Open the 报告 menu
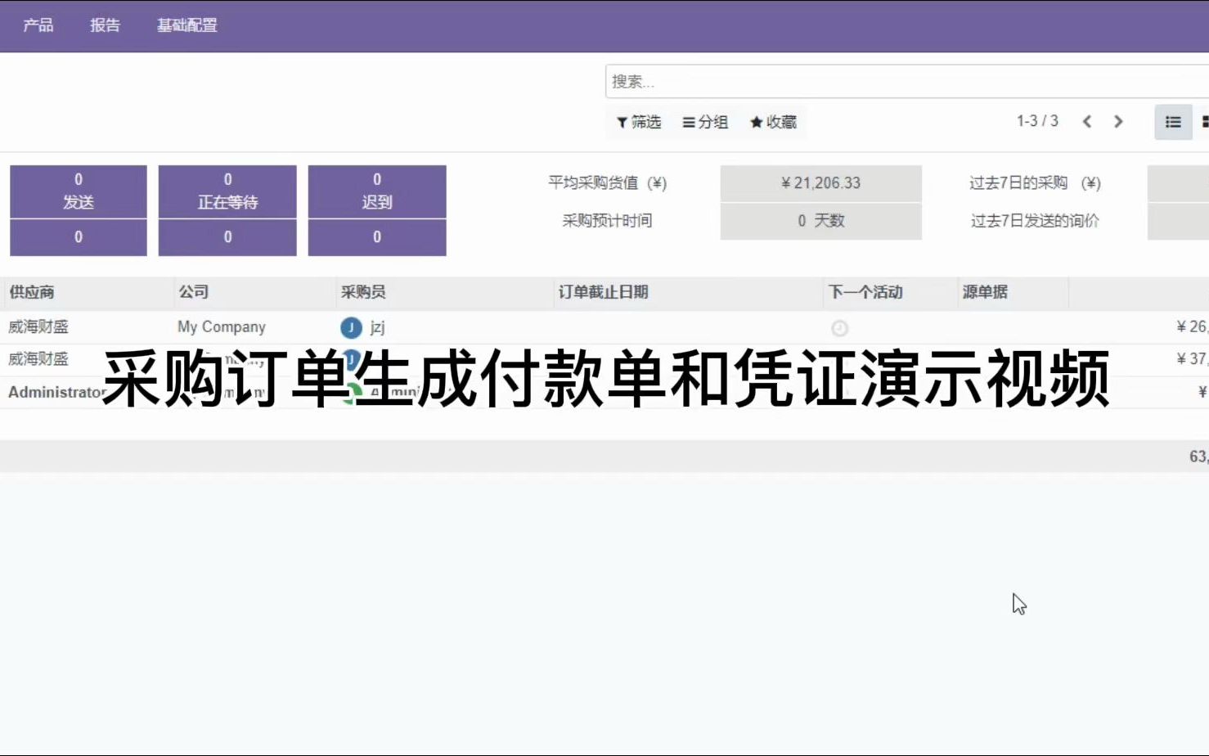Viewport: 1209px width, 756px height. tap(105, 25)
